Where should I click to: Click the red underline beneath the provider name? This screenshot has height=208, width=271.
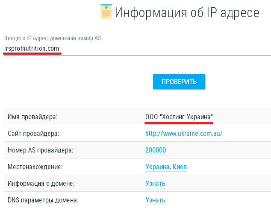[x=179, y=123]
